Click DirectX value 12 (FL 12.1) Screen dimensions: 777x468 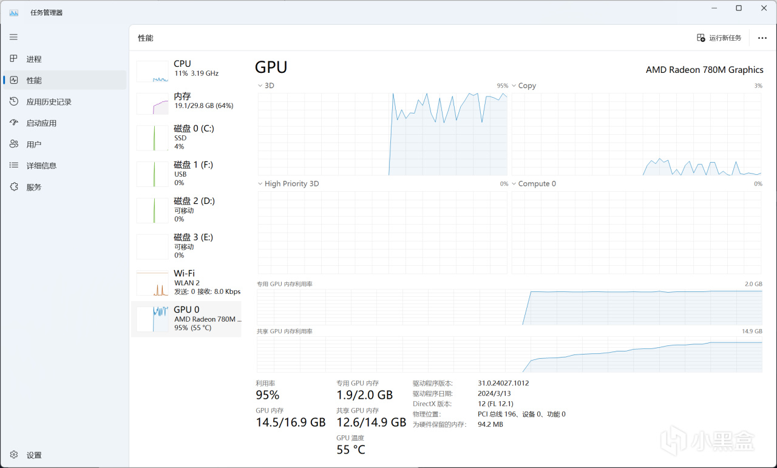click(495, 404)
